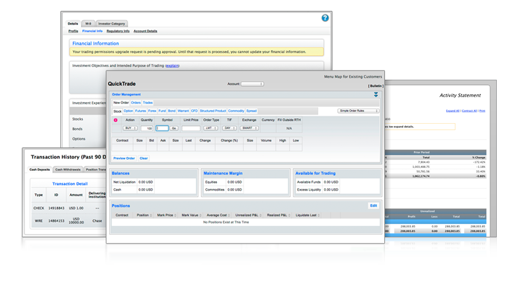This screenshot has height=282, width=521.
Task: Click the Equities 0.00 USD value
Action: (235, 182)
